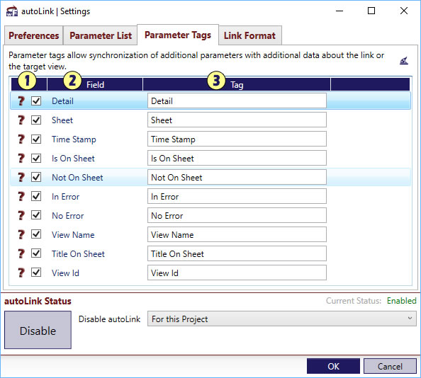The width and height of the screenshot is (421, 378).
Task: Click the Cancel button
Action: (390, 366)
